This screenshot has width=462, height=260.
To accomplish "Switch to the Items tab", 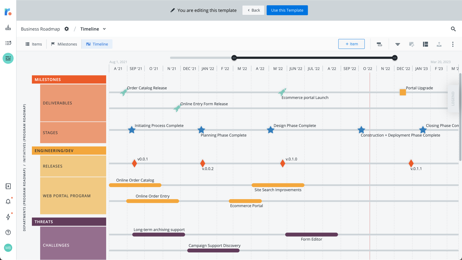I will (34, 44).
